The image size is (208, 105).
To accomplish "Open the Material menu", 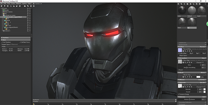I will click(18, 4).
